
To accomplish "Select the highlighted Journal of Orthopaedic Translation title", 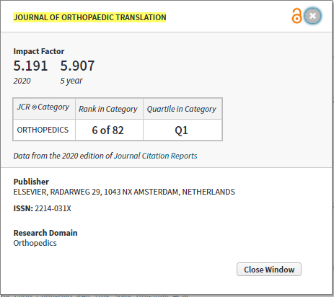I will (x=89, y=17).
